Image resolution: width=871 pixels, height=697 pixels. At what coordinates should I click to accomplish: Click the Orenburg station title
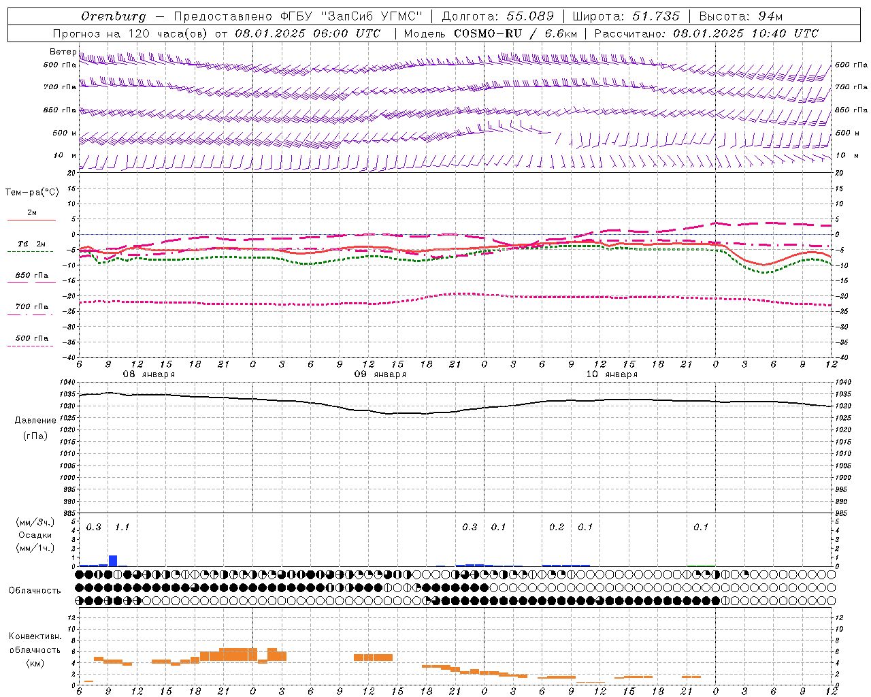point(113,16)
